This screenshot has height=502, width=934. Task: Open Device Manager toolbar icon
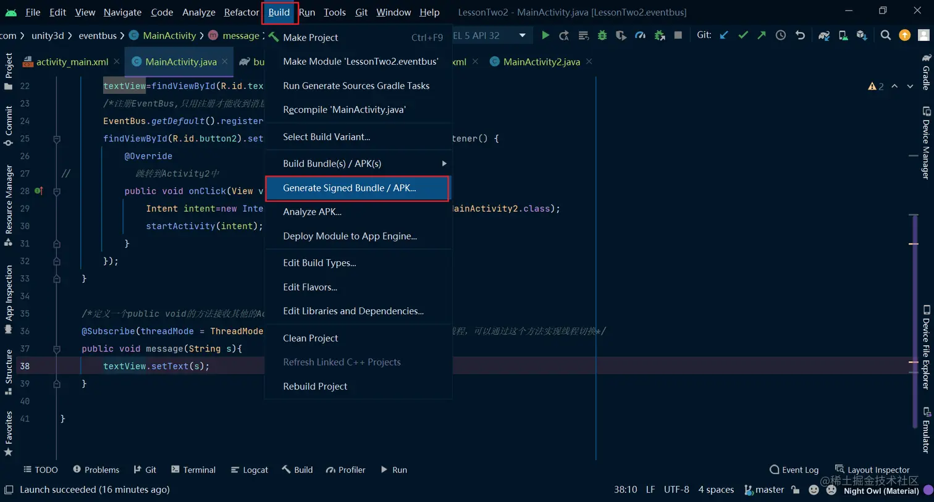click(x=843, y=35)
